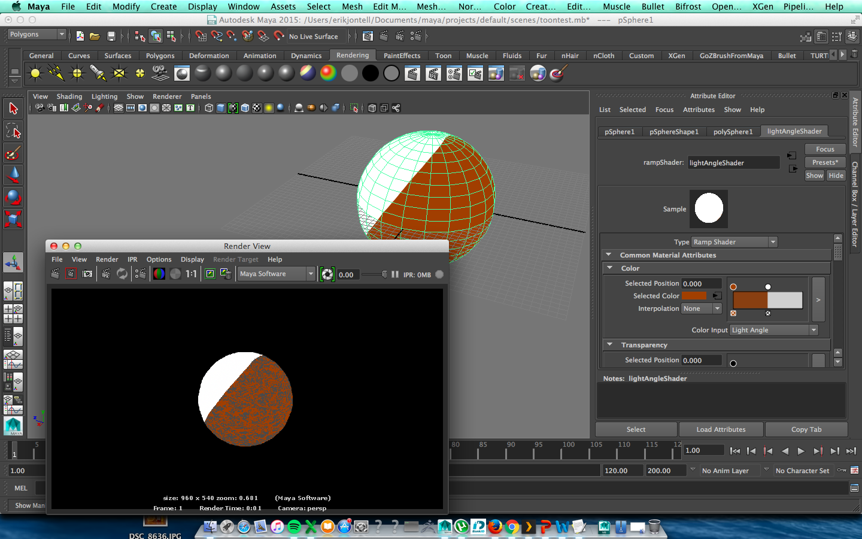Create an ambient light from Rendering shelf
The width and height of the screenshot is (862, 539).
click(x=35, y=74)
